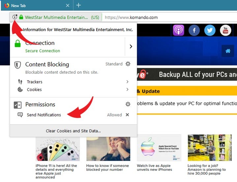237x182 pixels.
Task: Click the Allowed status text
Action: click(x=114, y=115)
